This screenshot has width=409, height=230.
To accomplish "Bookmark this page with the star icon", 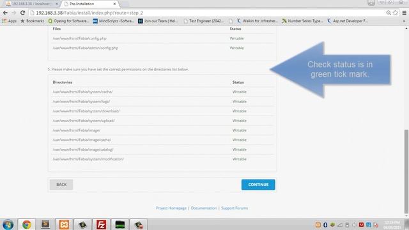I will 396,13.
